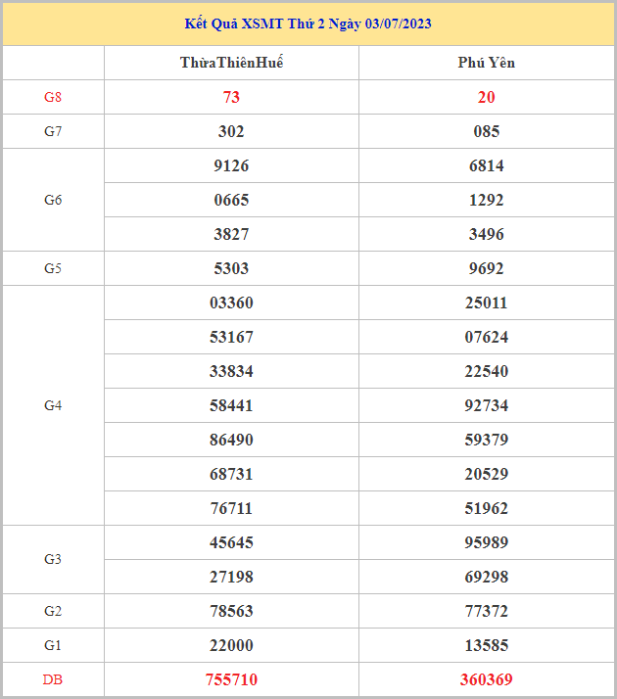Click ThừaThiênHuế G8 result 73

point(231,97)
